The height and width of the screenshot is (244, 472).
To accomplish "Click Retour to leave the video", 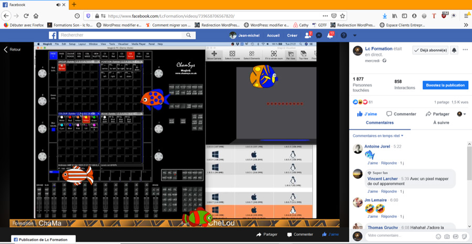I will (x=12, y=50).
